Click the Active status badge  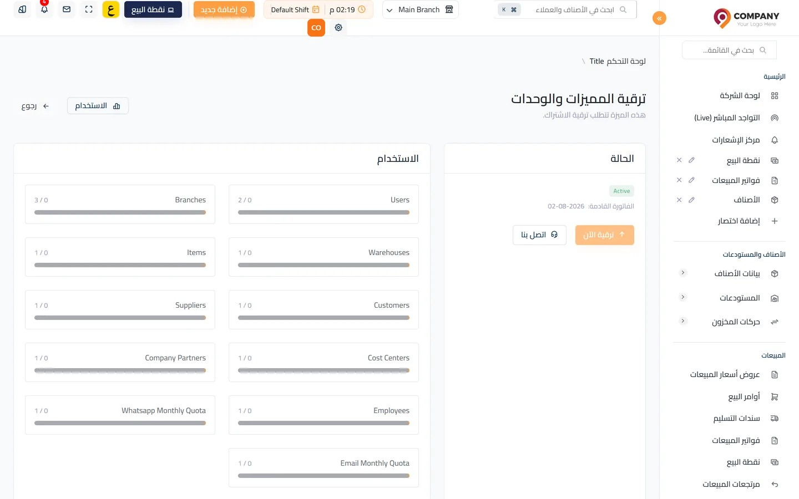[x=621, y=191]
